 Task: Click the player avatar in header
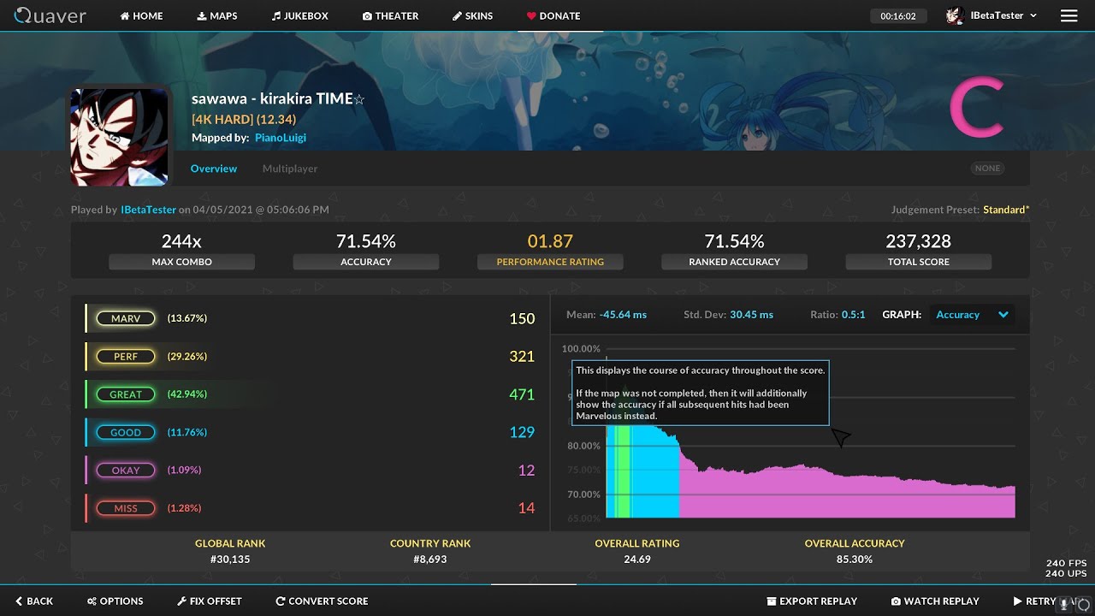pos(955,15)
